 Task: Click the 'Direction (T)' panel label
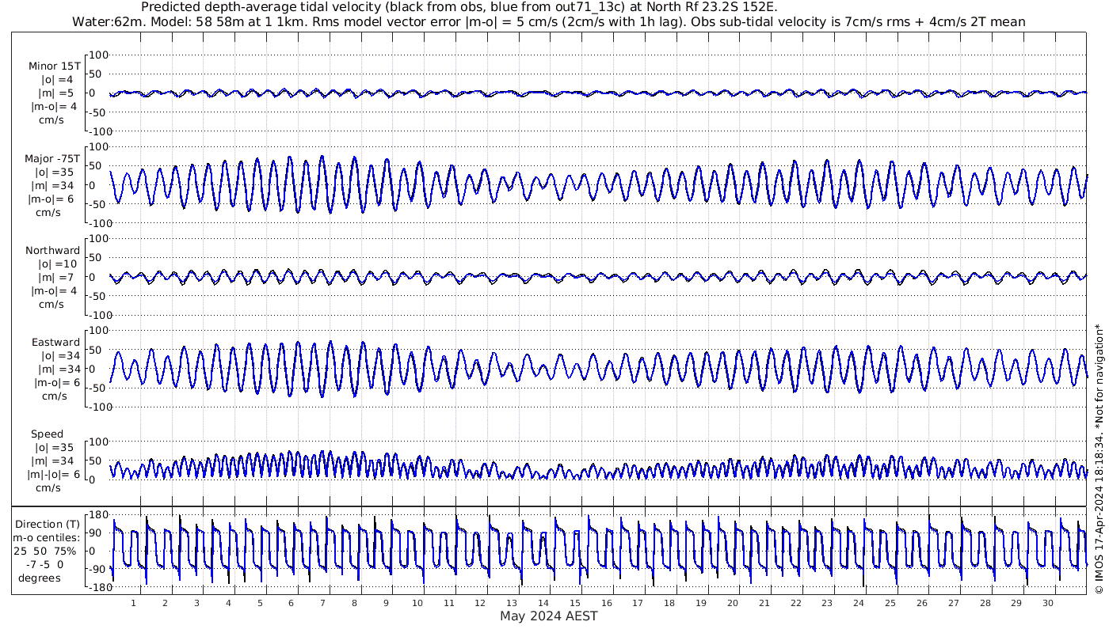click(48, 525)
